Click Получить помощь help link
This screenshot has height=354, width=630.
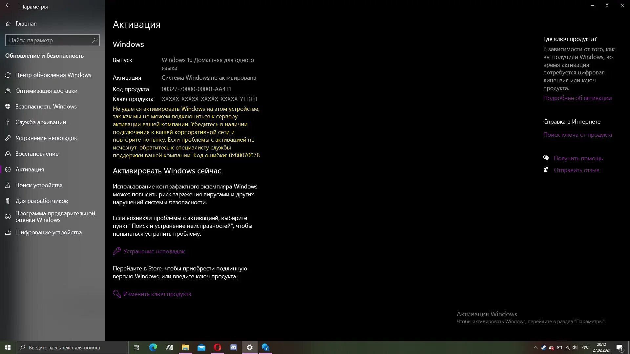[578, 158]
